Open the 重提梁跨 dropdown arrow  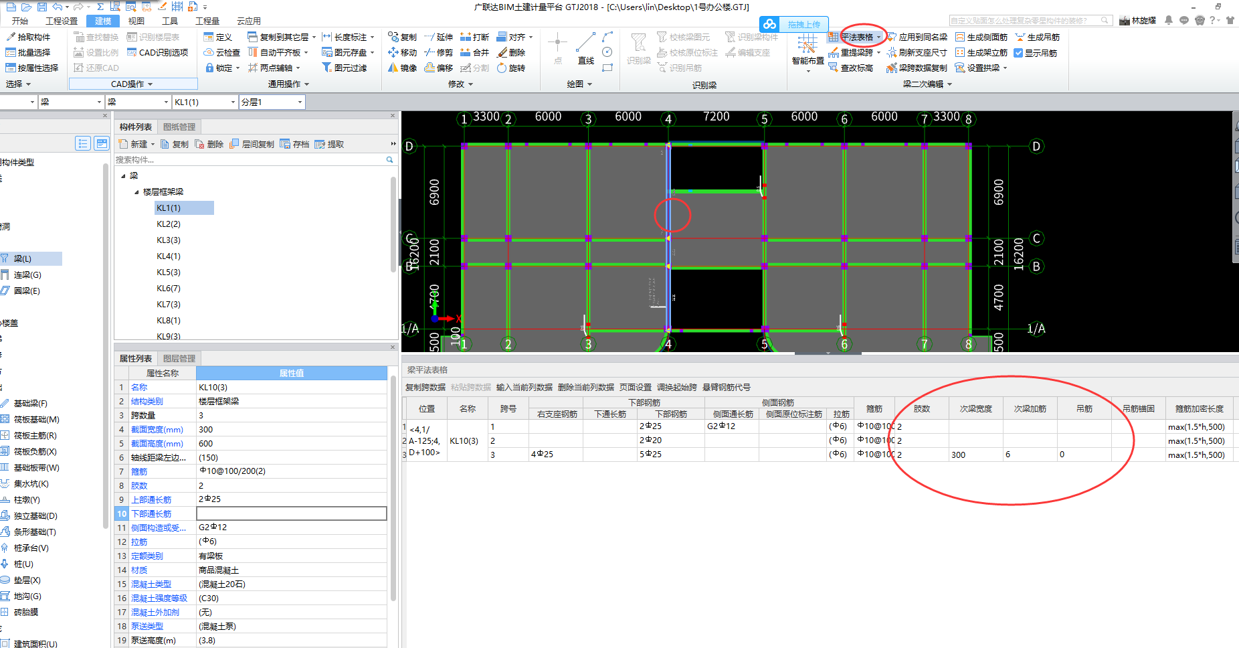878,52
